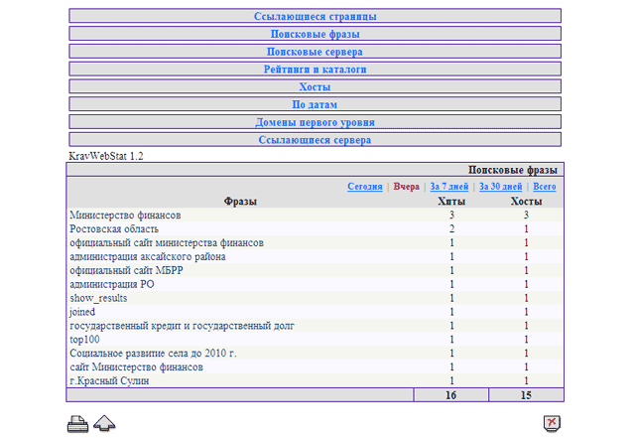635x438 pixels.
Task: Click total hosts value 15
Action: point(526,395)
